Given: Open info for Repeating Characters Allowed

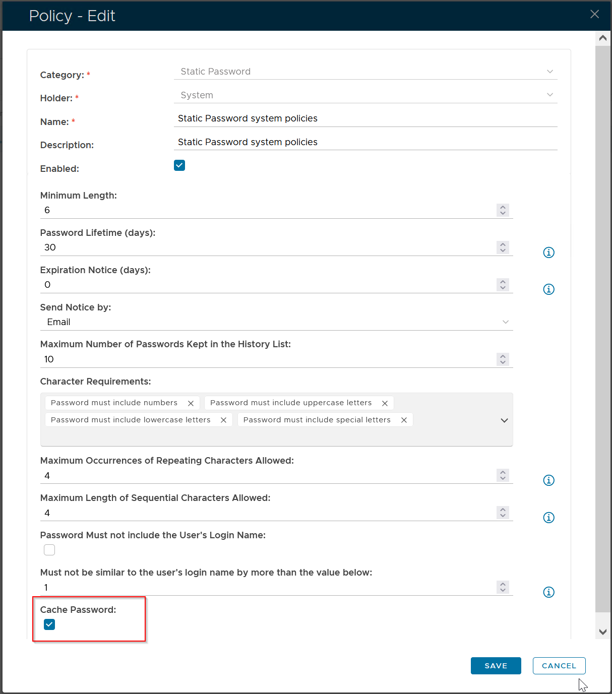Looking at the screenshot, I should pos(548,480).
